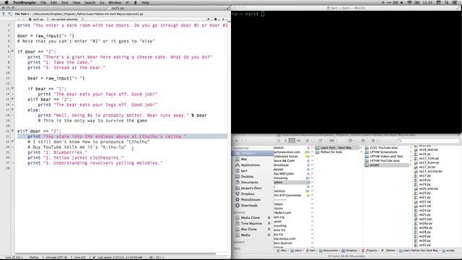Click the Wi-Fi icon in menu bar
The image size is (462, 260).
click(409, 2)
